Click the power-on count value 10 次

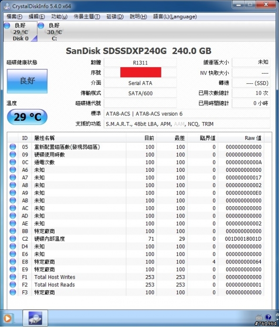point(251,93)
